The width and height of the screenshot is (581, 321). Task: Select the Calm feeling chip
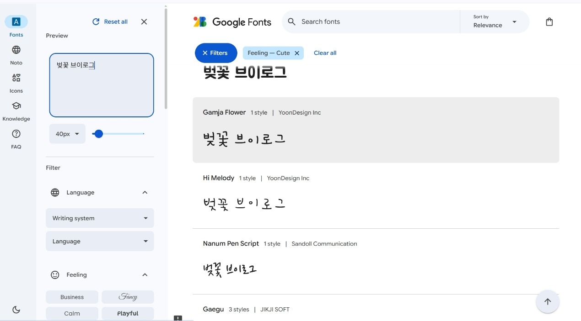[72, 313]
